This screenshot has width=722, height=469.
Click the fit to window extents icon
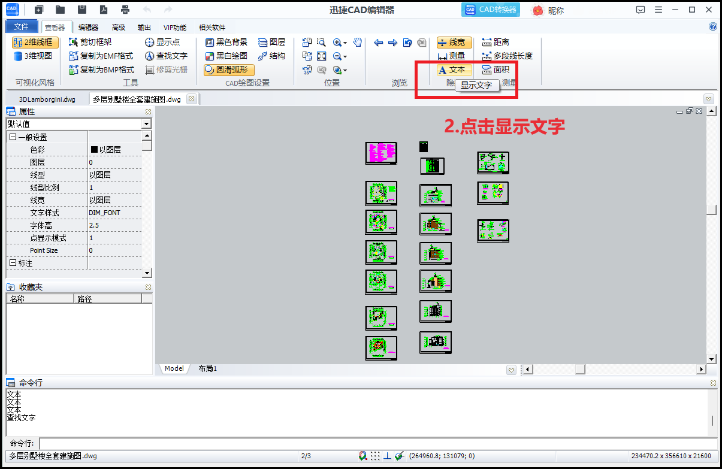322,56
